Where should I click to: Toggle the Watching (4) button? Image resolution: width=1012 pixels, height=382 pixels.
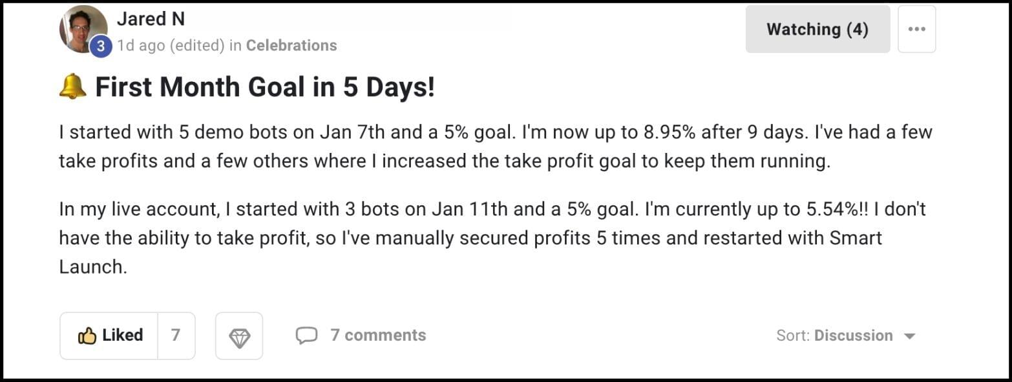pos(817,29)
